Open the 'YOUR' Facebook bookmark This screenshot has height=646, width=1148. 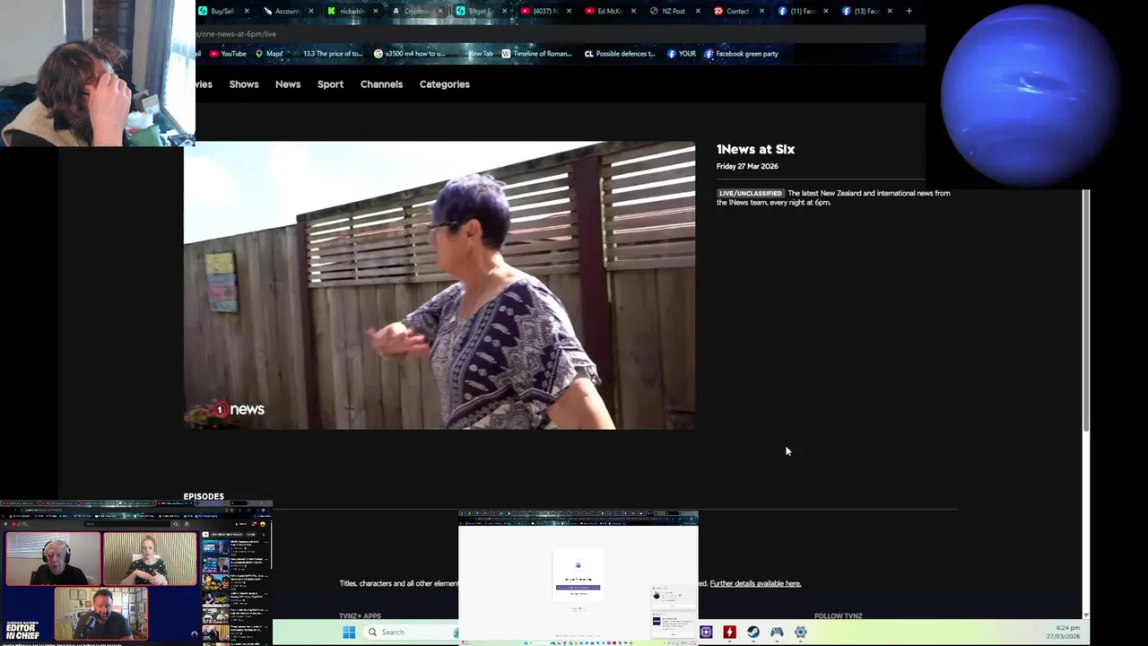click(x=682, y=54)
